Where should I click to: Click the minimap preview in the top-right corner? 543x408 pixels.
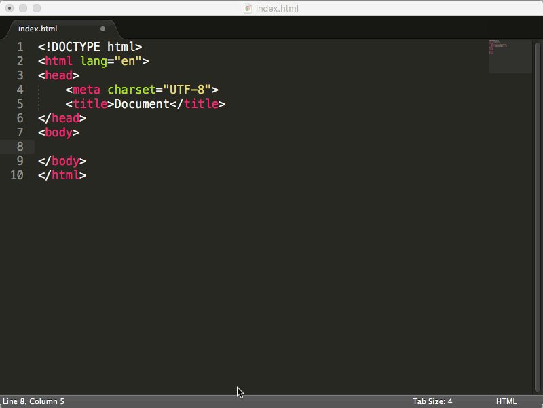509,56
